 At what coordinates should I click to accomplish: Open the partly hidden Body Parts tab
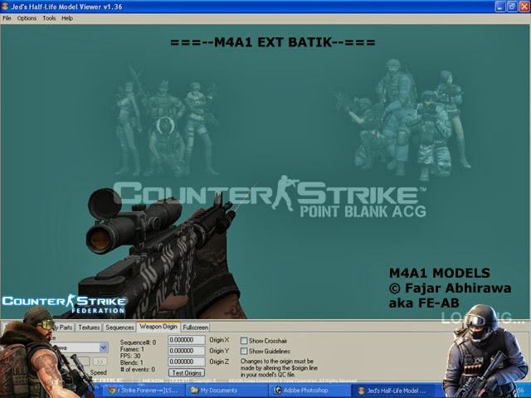pos(65,328)
